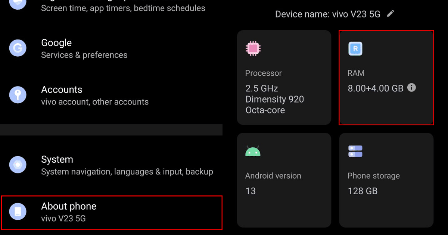Tap the blue RAM icon
Image resolution: width=448 pixels, height=235 pixels.
[355, 48]
